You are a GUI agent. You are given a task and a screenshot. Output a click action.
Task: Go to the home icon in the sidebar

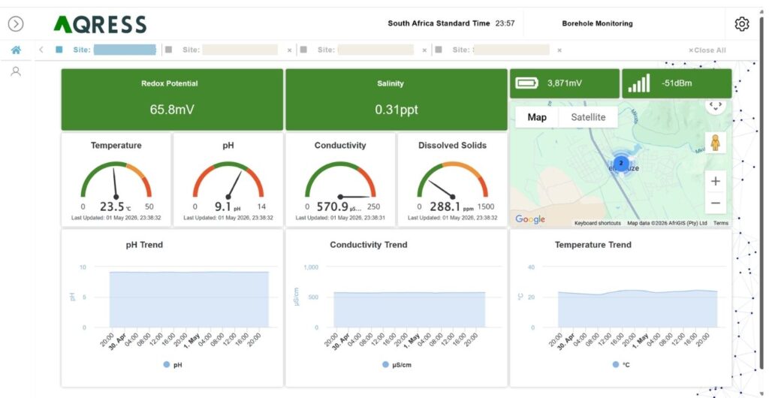17,50
